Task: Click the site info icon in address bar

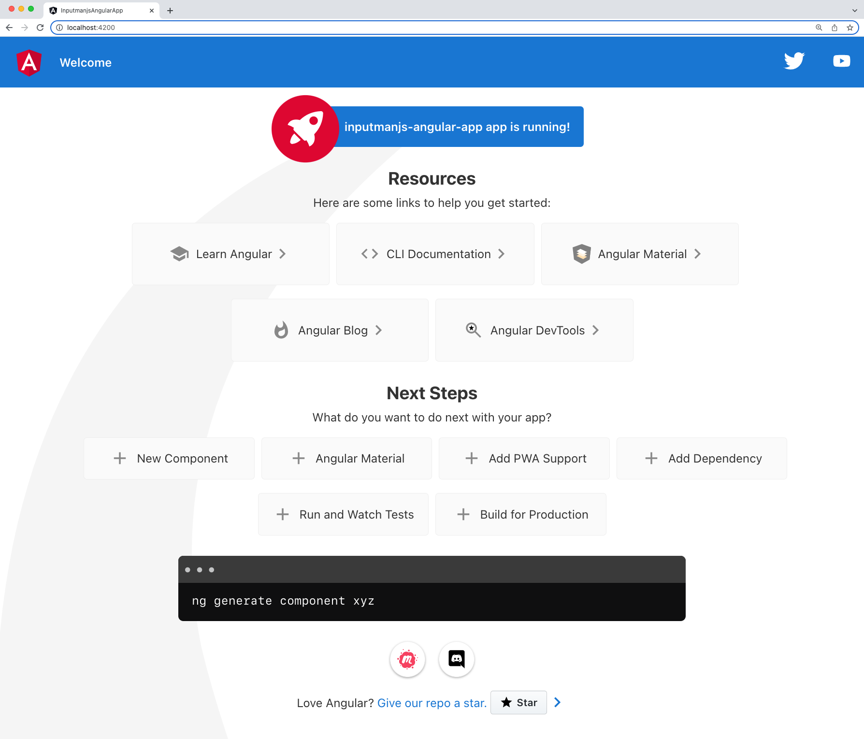Action: pyautogui.click(x=59, y=28)
